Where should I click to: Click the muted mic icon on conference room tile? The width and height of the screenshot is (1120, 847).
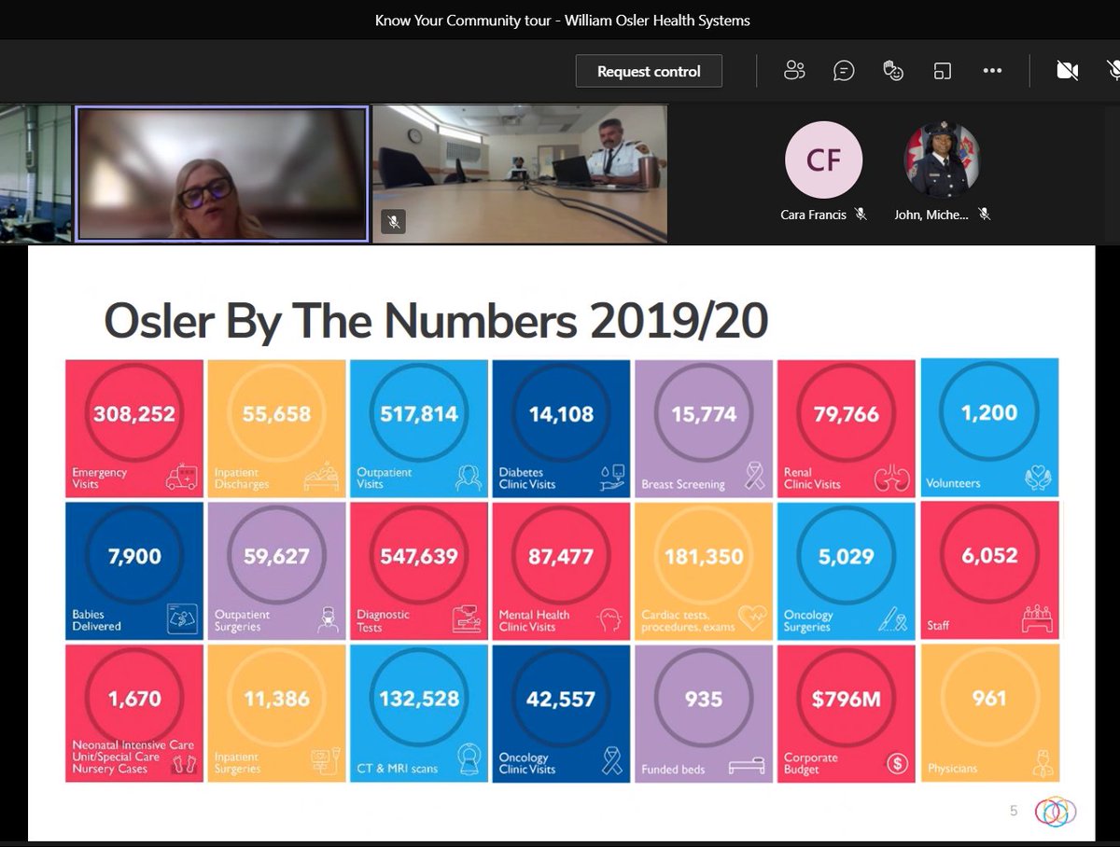click(393, 222)
